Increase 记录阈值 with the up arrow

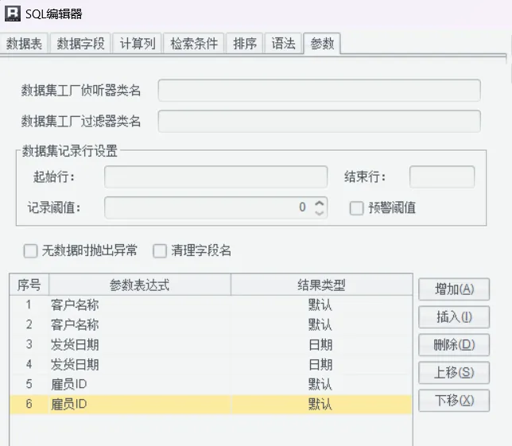[x=320, y=204]
